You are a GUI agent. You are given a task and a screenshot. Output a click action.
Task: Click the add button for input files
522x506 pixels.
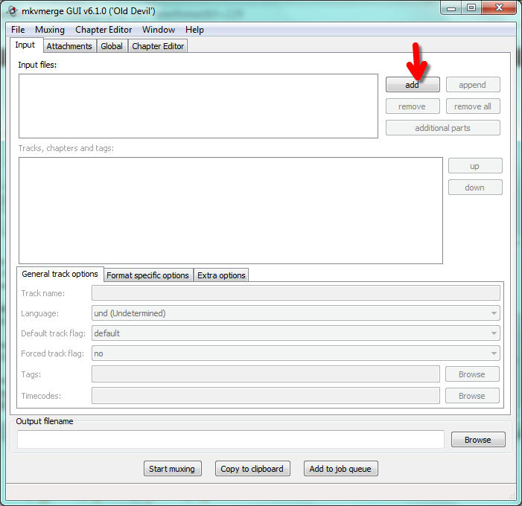[413, 85]
